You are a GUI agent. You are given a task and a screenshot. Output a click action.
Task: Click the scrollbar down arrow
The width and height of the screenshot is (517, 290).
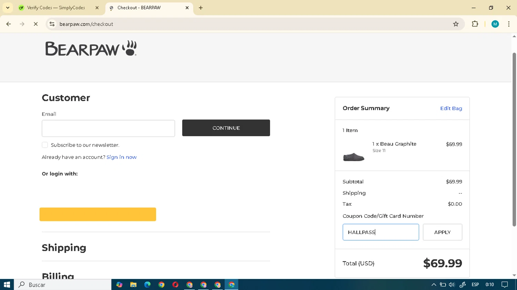point(514,276)
